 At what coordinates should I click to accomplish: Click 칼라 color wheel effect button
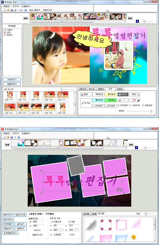[86, 94]
